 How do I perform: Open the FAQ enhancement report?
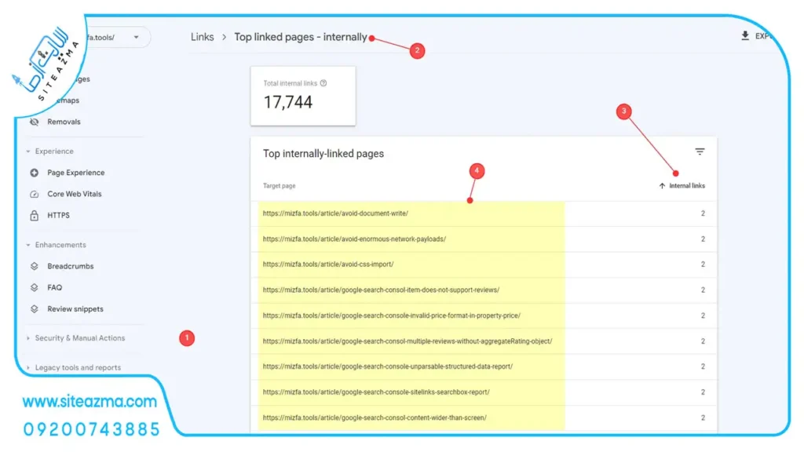(x=54, y=287)
